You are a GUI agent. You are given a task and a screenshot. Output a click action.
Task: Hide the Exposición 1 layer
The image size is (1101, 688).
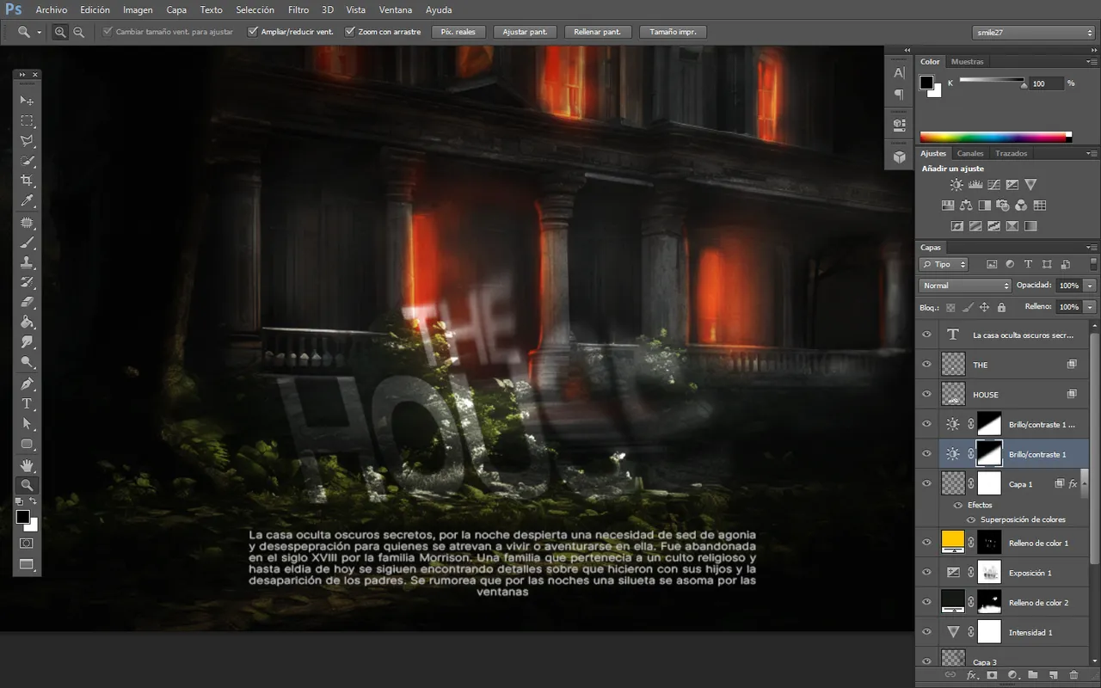tap(926, 572)
